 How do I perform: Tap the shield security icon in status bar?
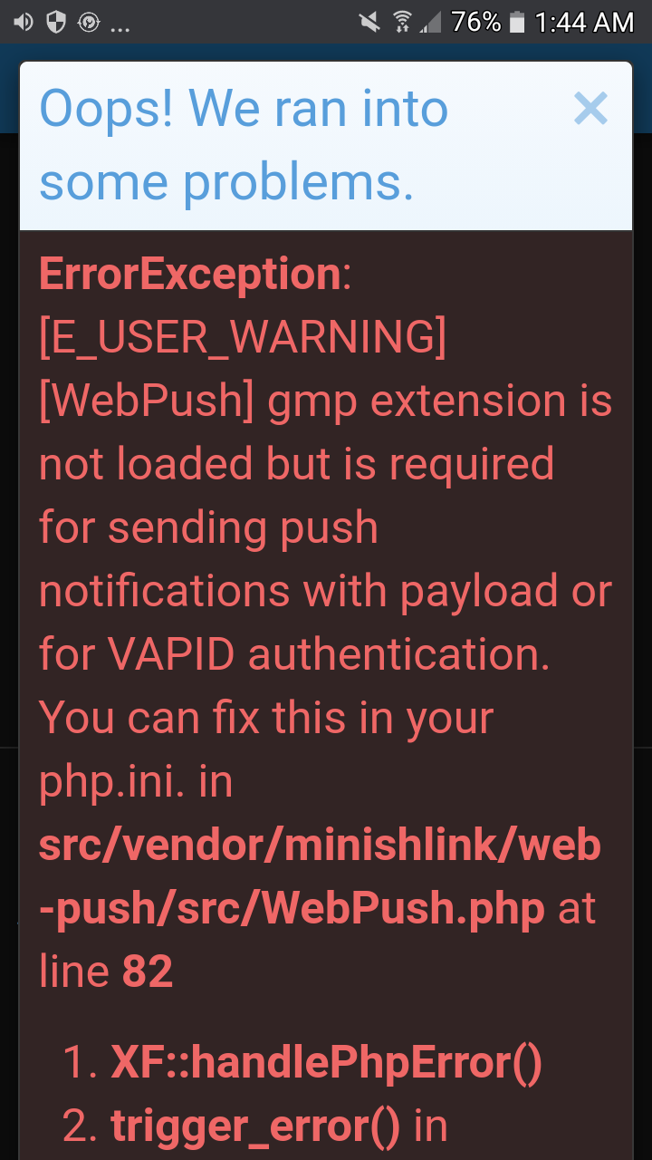(56, 22)
